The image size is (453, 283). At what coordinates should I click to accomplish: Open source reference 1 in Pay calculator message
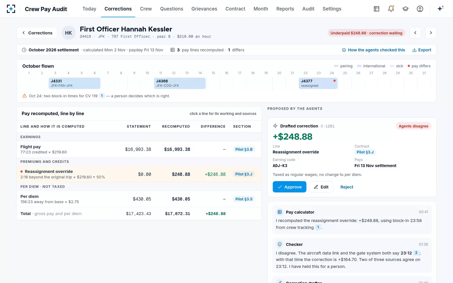click(318, 227)
